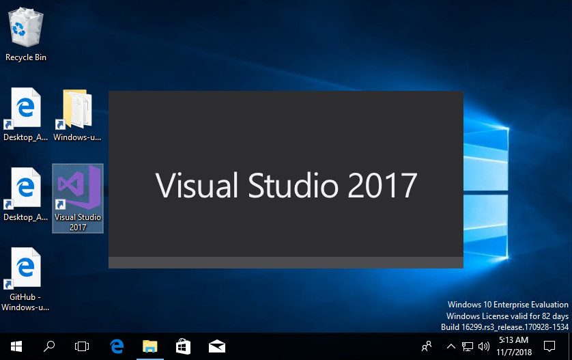Launch Microsoft Edge from the taskbar

click(x=117, y=346)
